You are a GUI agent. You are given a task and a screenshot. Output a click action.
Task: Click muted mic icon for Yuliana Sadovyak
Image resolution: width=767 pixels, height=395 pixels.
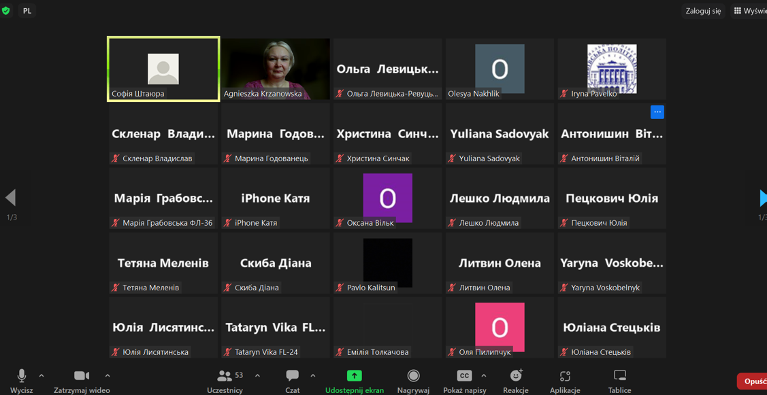point(452,158)
